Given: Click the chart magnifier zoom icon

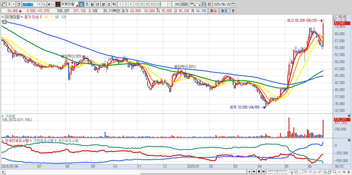Looking at the screenshot, I should click(335, 172).
